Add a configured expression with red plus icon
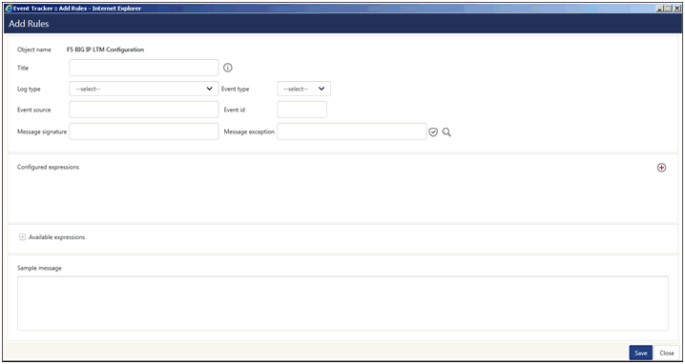This screenshot has height=364, width=685. (x=662, y=168)
